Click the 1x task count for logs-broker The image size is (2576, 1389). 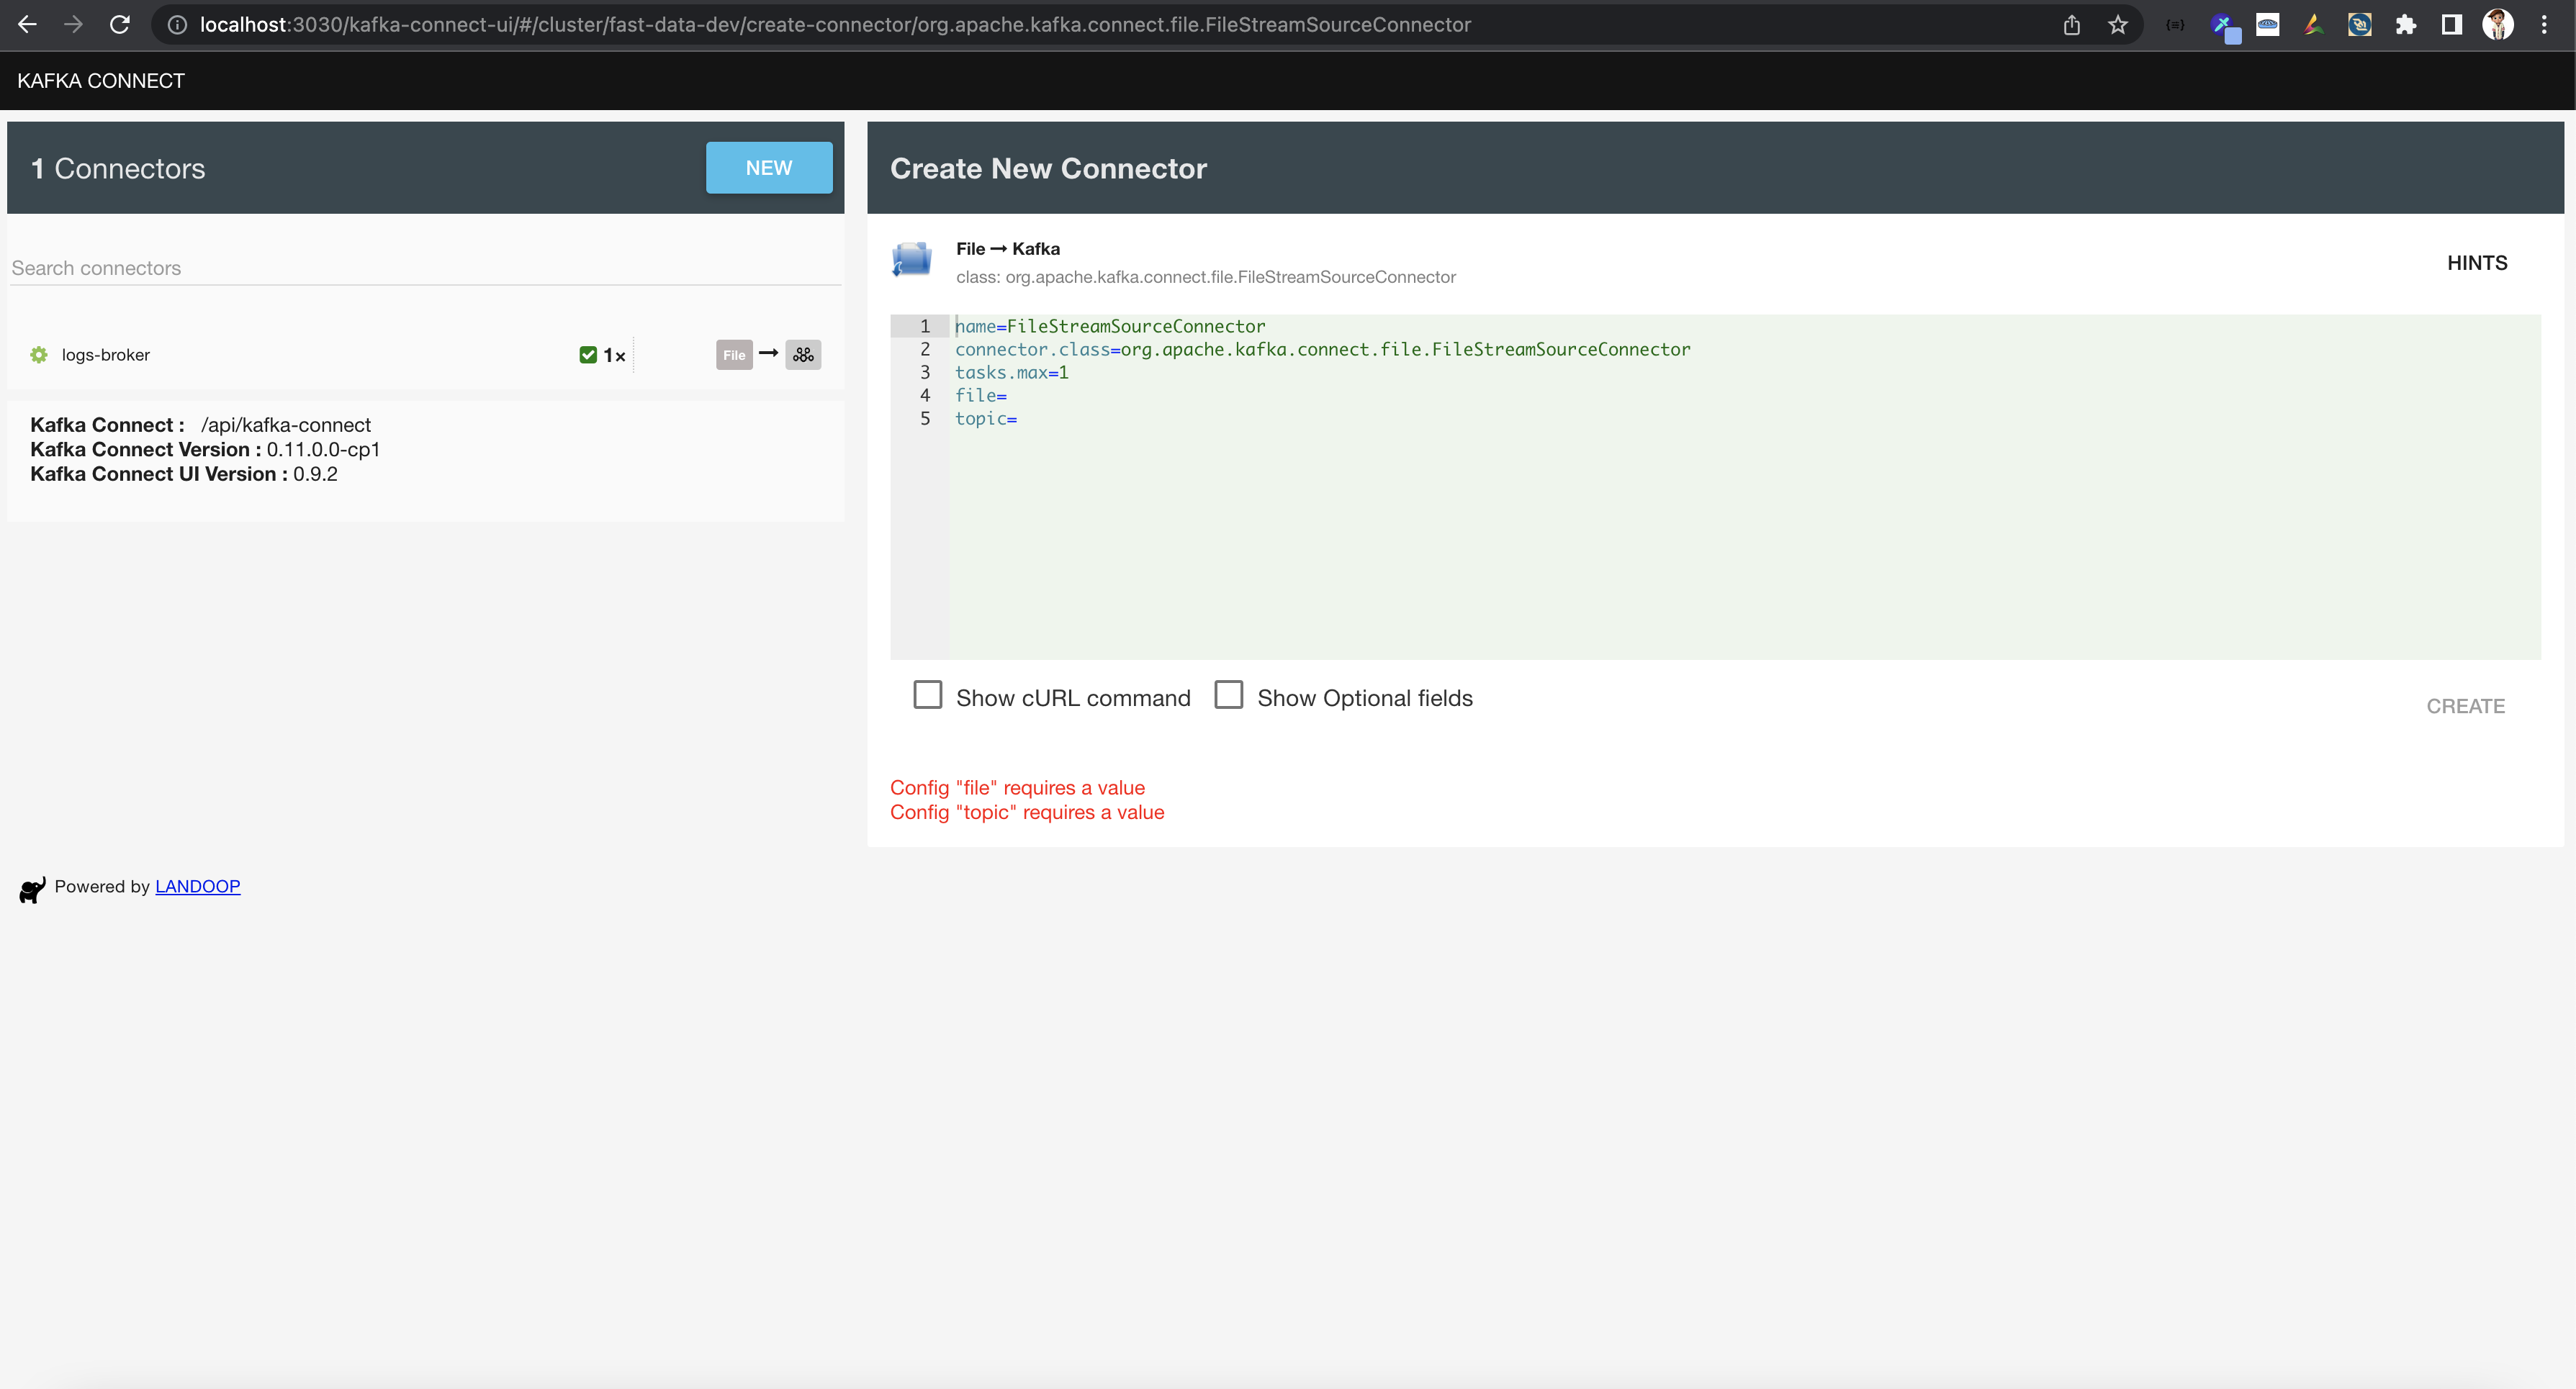(614, 356)
